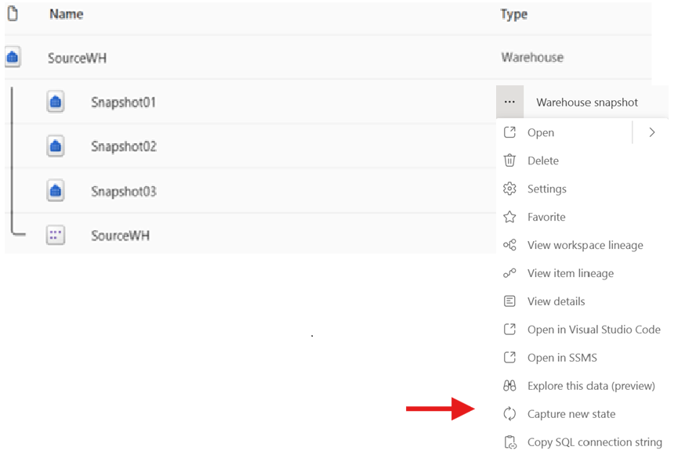Click the Type column header

pyautogui.click(x=513, y=14)
